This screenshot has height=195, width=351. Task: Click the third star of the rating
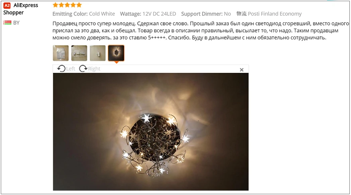point(67,5)
